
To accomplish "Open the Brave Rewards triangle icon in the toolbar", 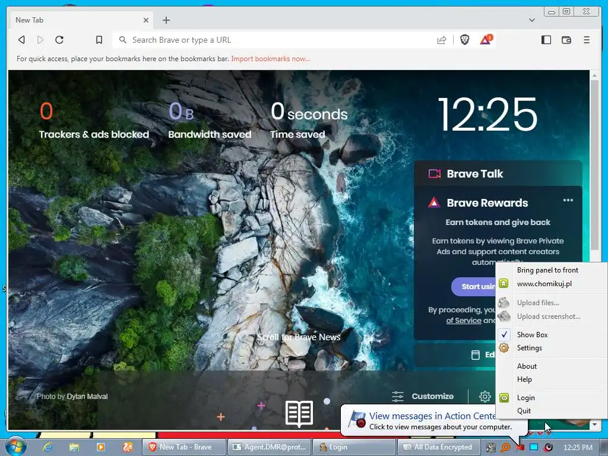I will pyautogui.click(x=486, y=40).
